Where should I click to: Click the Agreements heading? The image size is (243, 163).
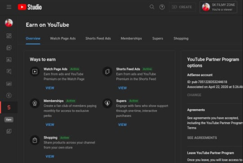click(196, 110)
